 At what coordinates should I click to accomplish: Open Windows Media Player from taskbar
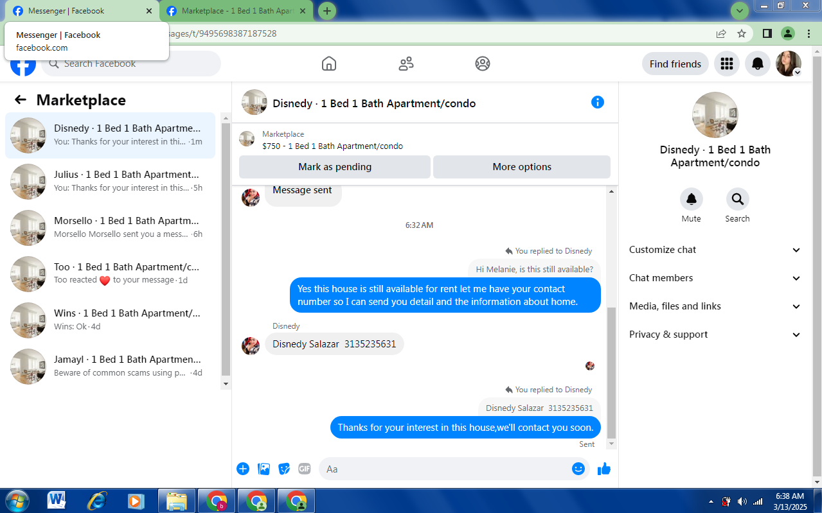point(136,501)
